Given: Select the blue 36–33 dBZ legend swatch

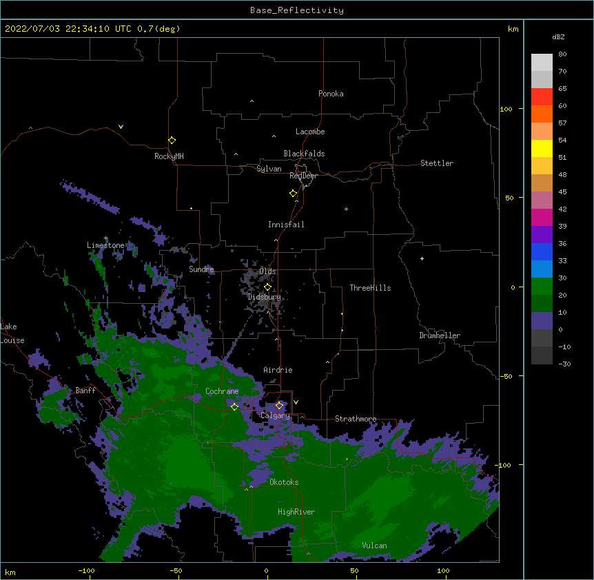Looking at the screenshot, I should 542,251.
